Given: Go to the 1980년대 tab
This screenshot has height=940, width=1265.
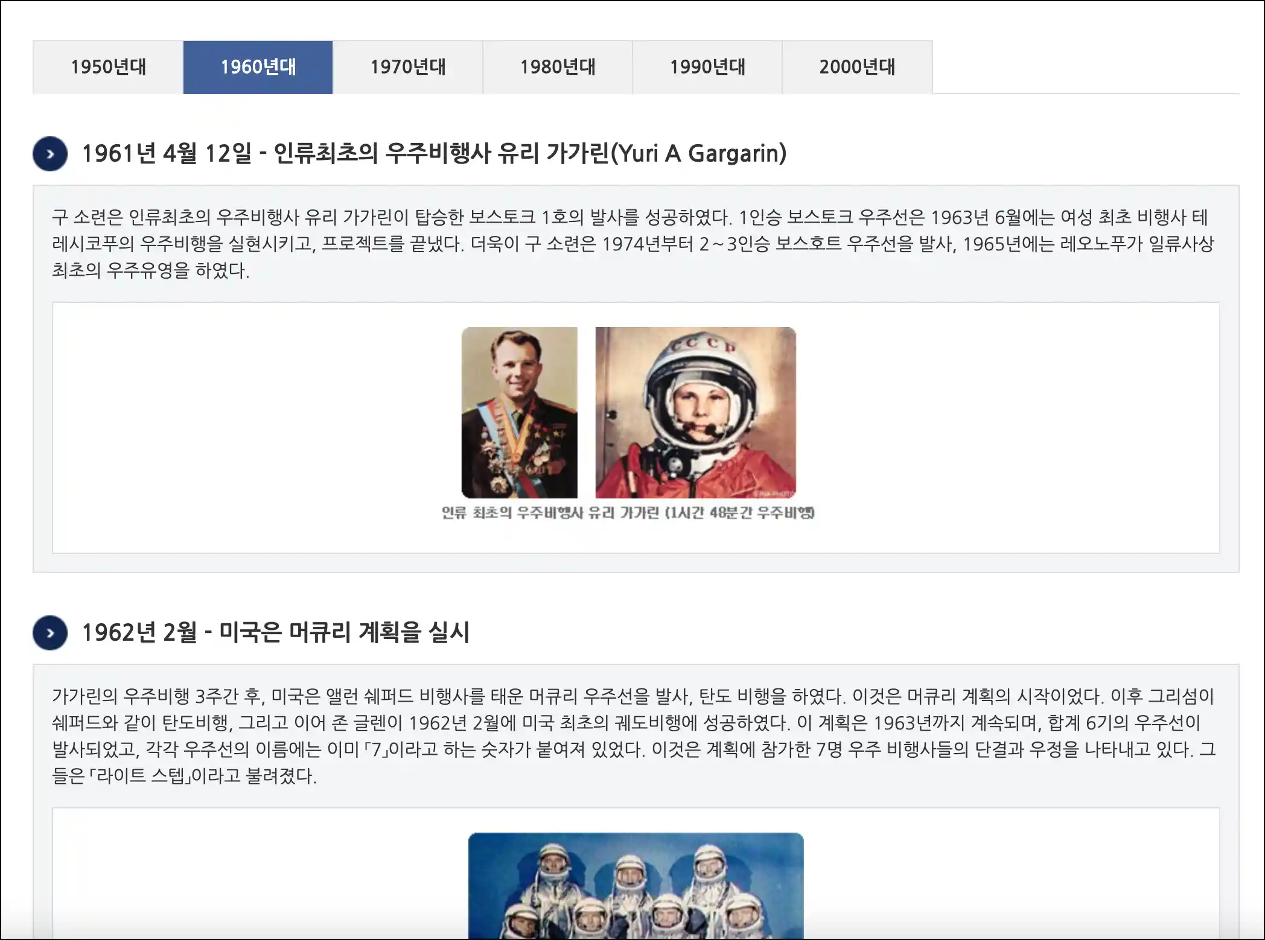Looking at the screenshot, I should point(558,67).
